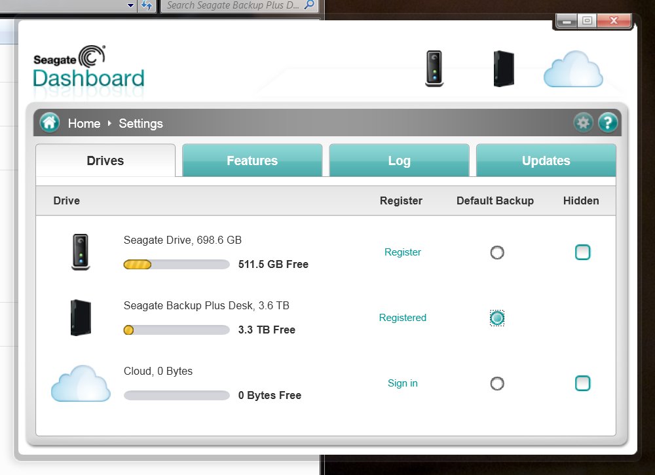Minimize the Dashboard window

pyautogui.click(x=567, y=20)
